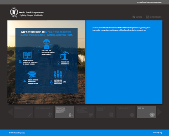Screen dimensions: 169x136
Task: Go to Home via house icon
Action: [134, 17]
